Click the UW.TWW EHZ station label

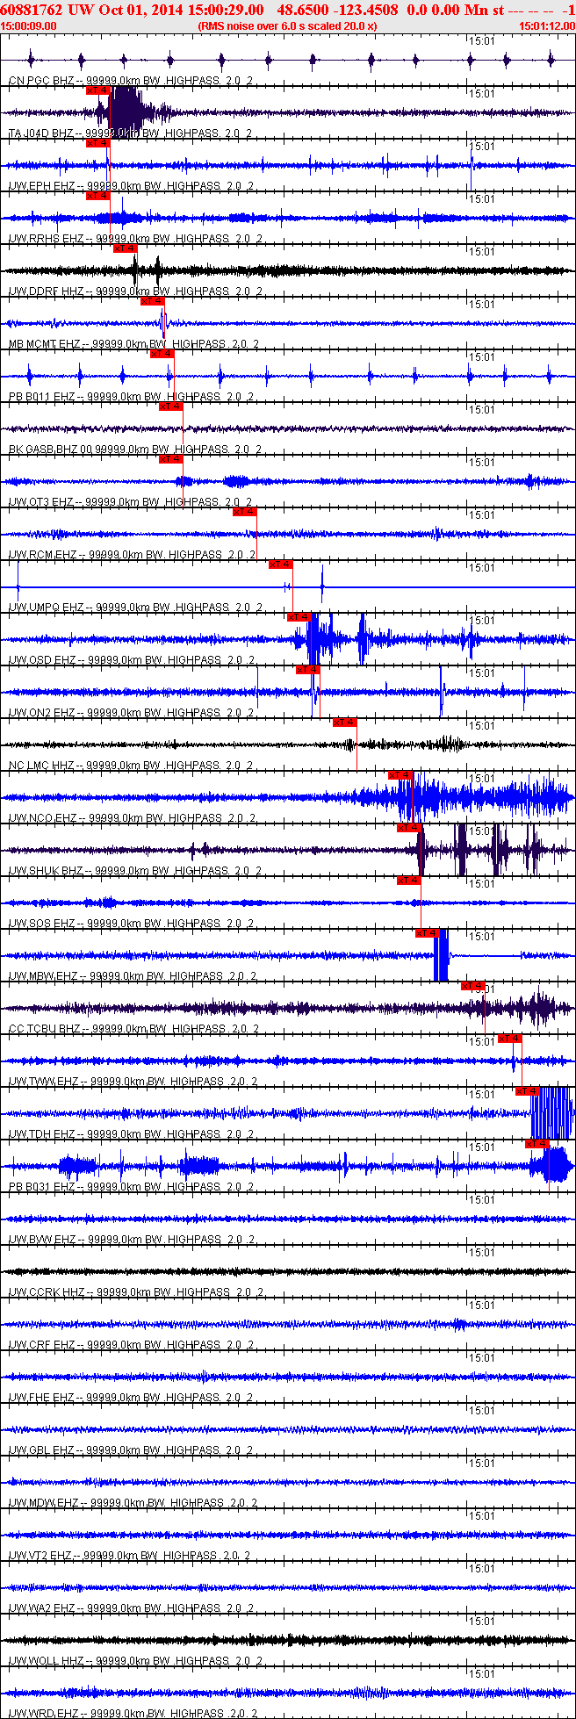(x=132, y=1082)
